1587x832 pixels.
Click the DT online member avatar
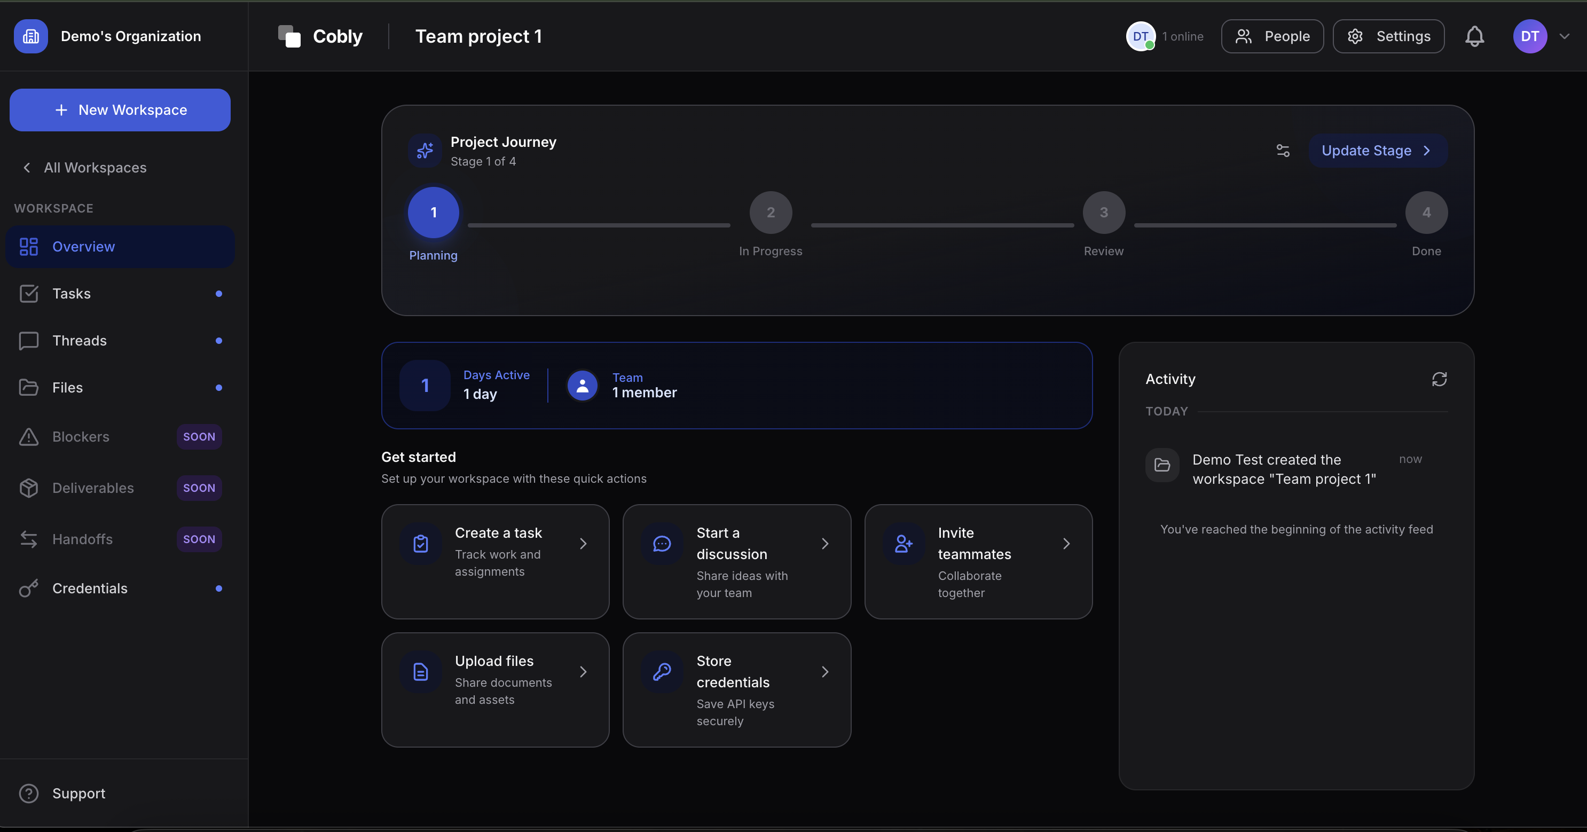click(x=1141, y=36)
